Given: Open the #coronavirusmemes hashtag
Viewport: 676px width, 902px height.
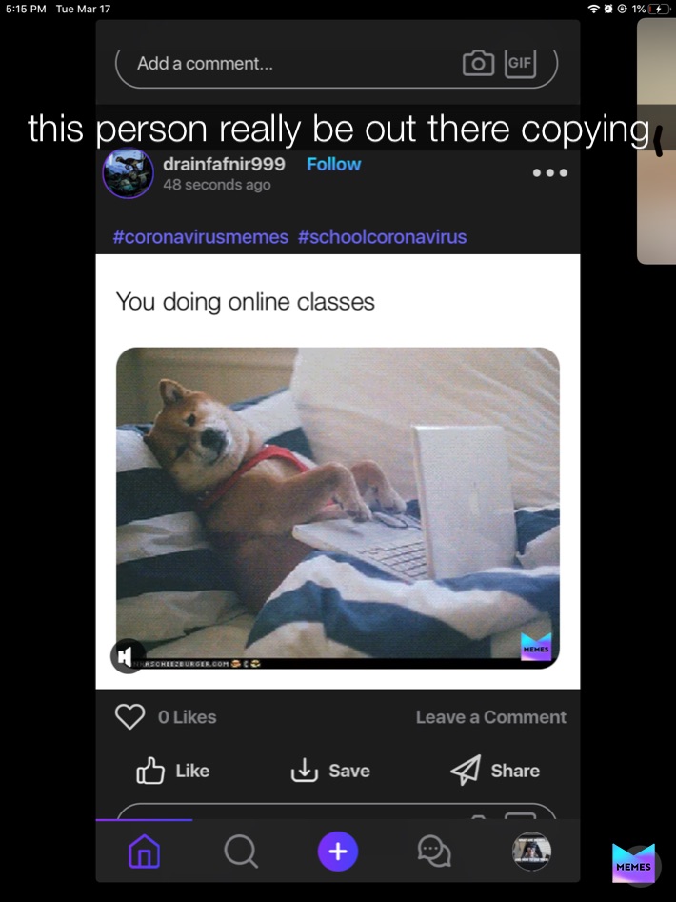Looking at the screenshot, I should pyautogui.click(x=201, y=237).
